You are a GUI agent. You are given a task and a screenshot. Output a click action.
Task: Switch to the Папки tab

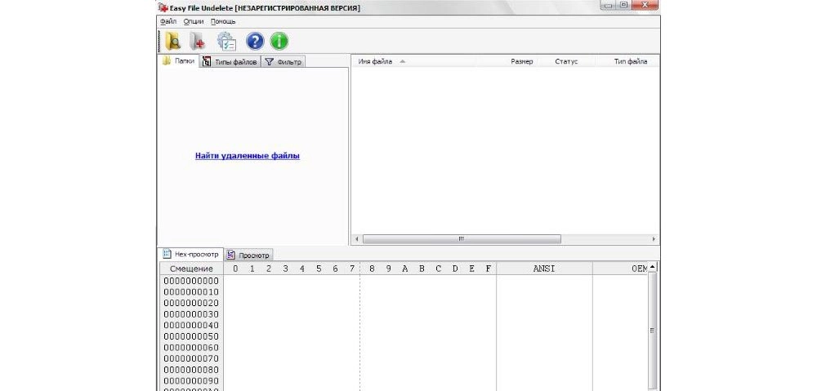[x=179, y=61]
